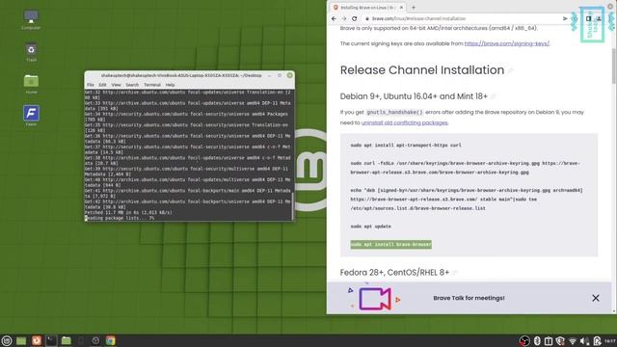Open a new browser tab
Viewport: 617px width, 347px height.
(x=414, y=8)
